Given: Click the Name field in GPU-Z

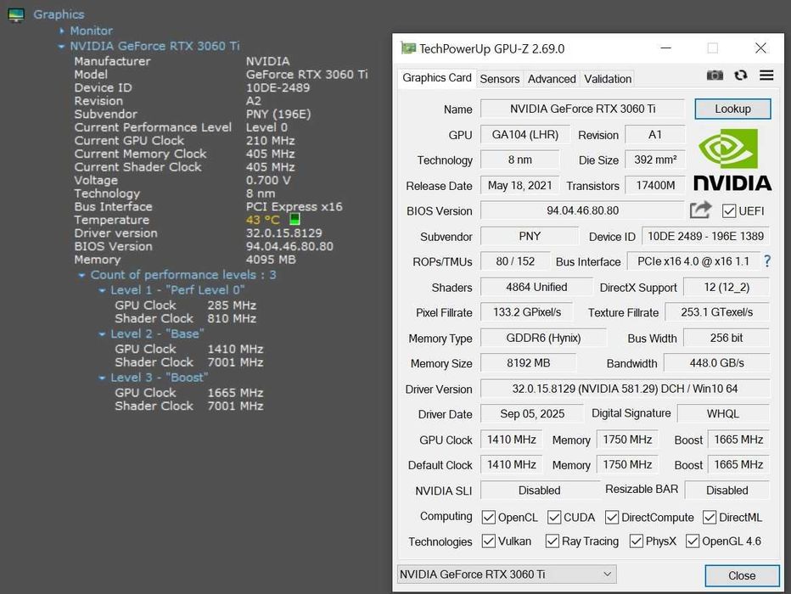Looking at the screenshot, I should [583, 109].
